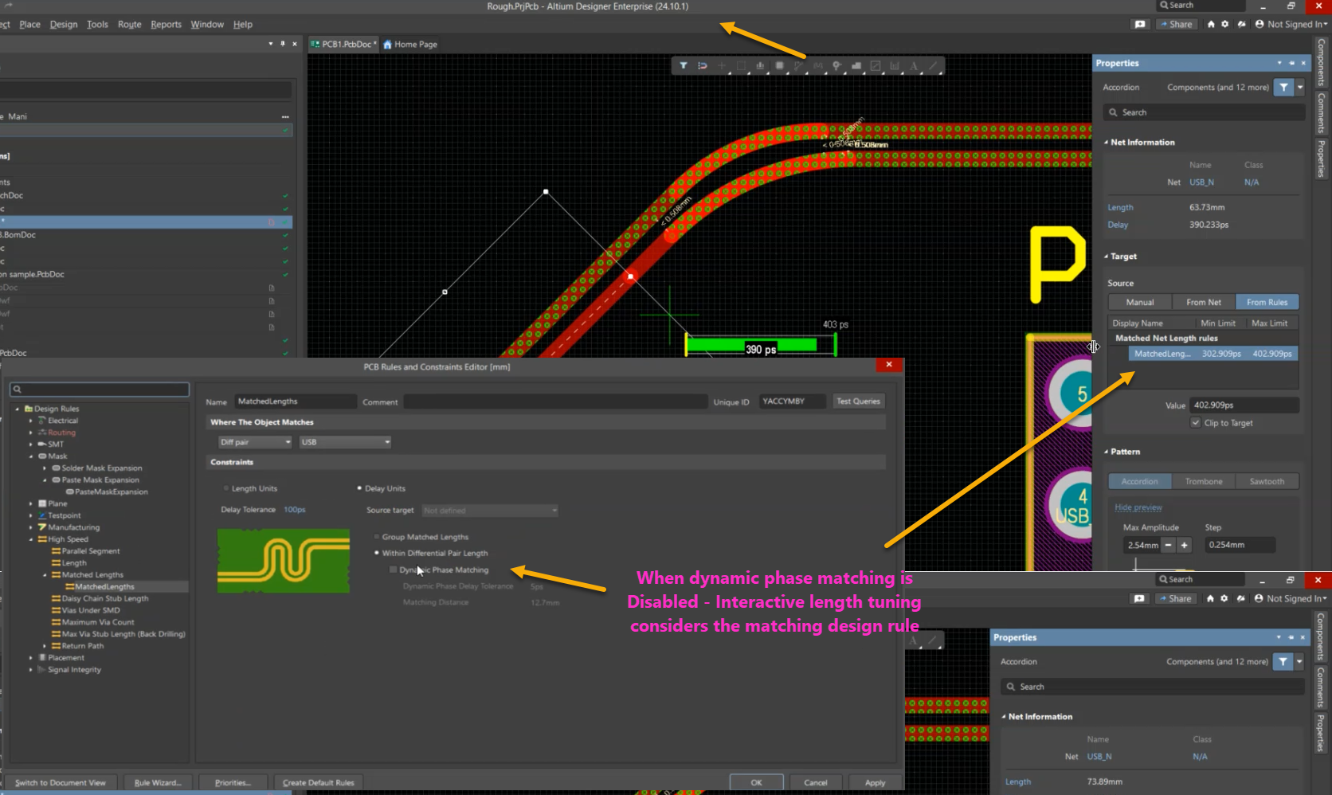Select the Delay Units radio button
The height and width of the screenshot is (795, 1332).
point(359,488)
